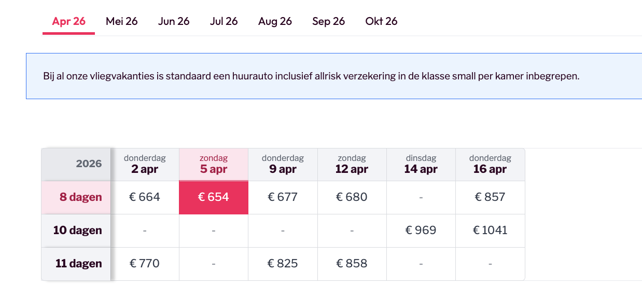
Task: Go to the Aug 26 tab
Action: [x=275, y=21]
